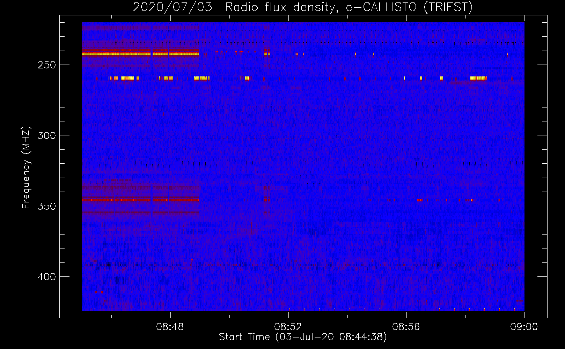Click the plot title mentioning e-CALLISTO (TRIEST)
This screenshot has width=565, height=349.
pos(303,7)
